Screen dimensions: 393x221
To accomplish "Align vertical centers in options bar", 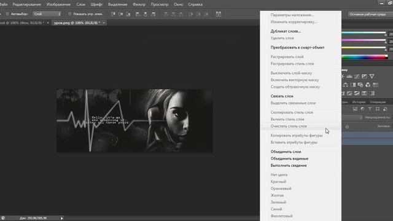I will 120,14.
